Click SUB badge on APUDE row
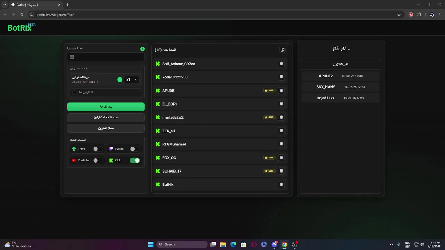Screen dimensions: 445x250 tap(269, 90)
